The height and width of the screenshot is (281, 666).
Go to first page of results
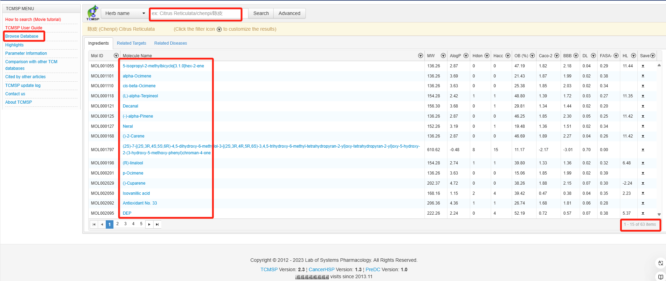tap(94, 224)
